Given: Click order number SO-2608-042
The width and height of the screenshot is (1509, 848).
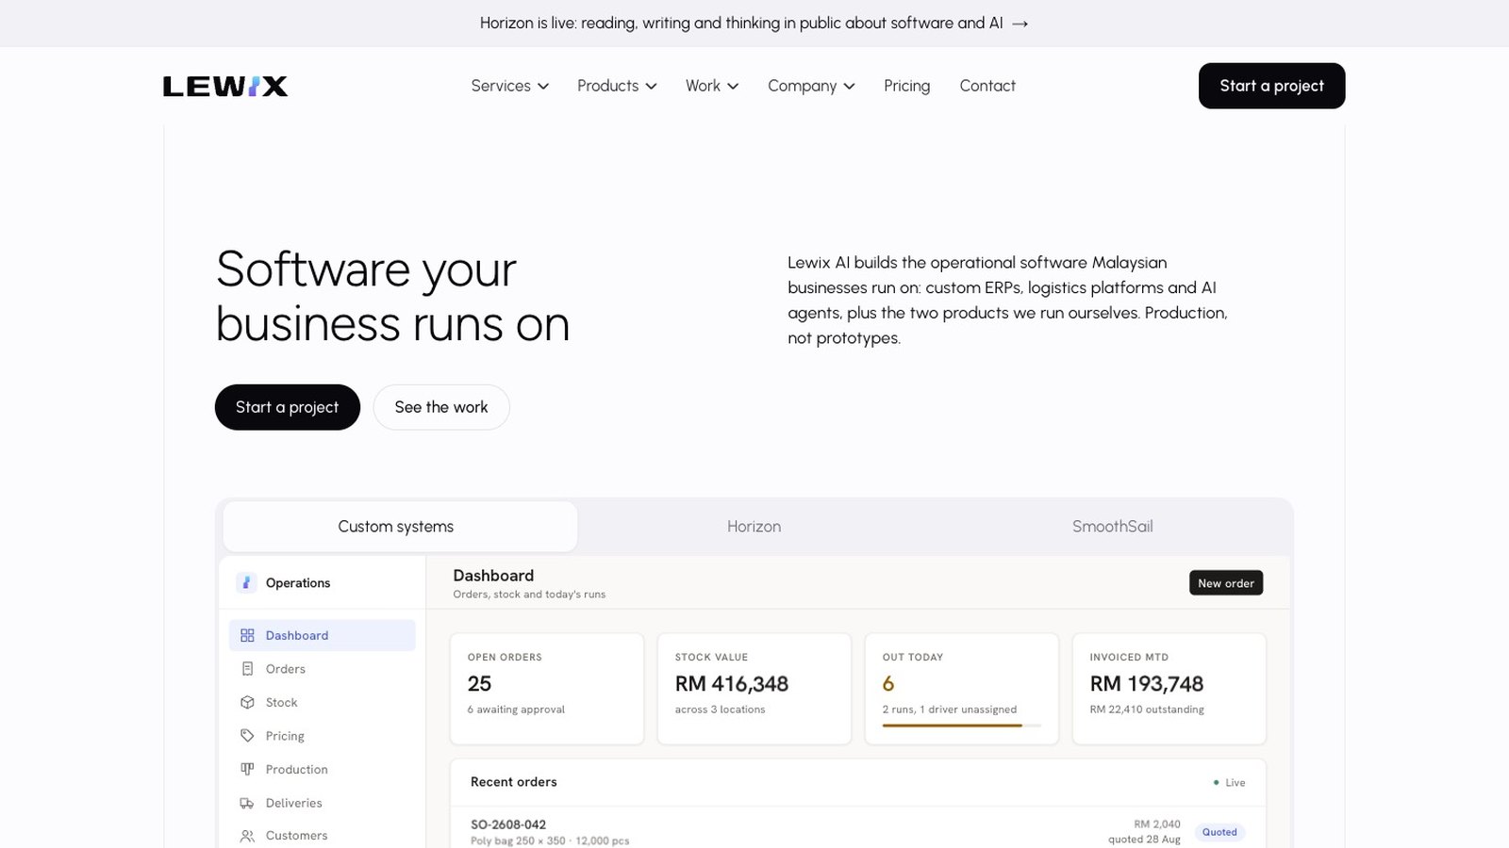Looking at the screenshot, I should (x=508, y=824).
